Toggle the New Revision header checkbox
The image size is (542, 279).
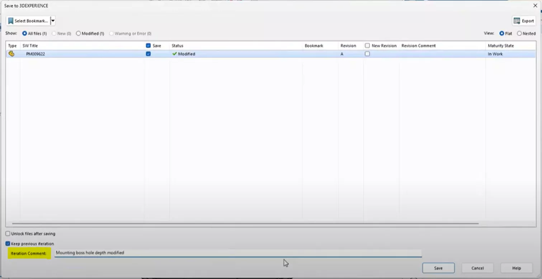click(367, 46)
